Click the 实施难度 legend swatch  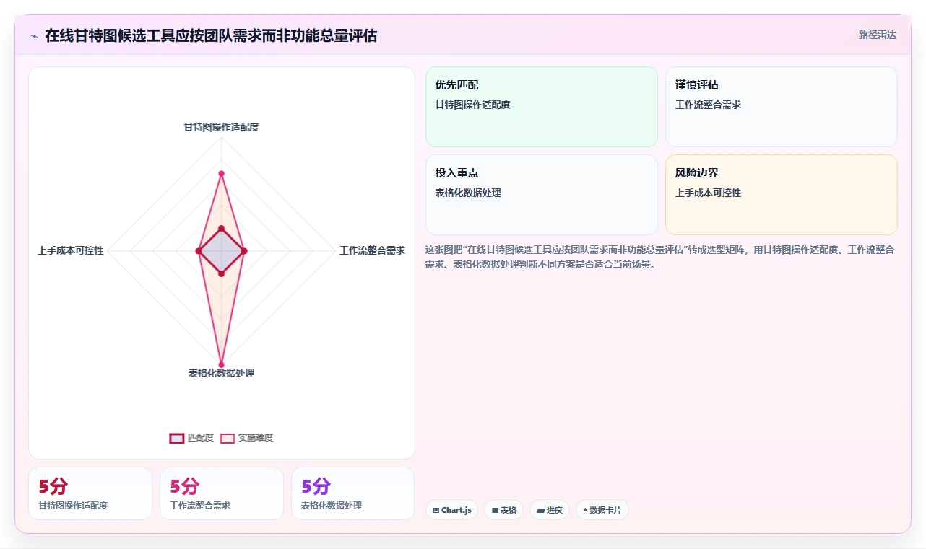click(228, 438)
